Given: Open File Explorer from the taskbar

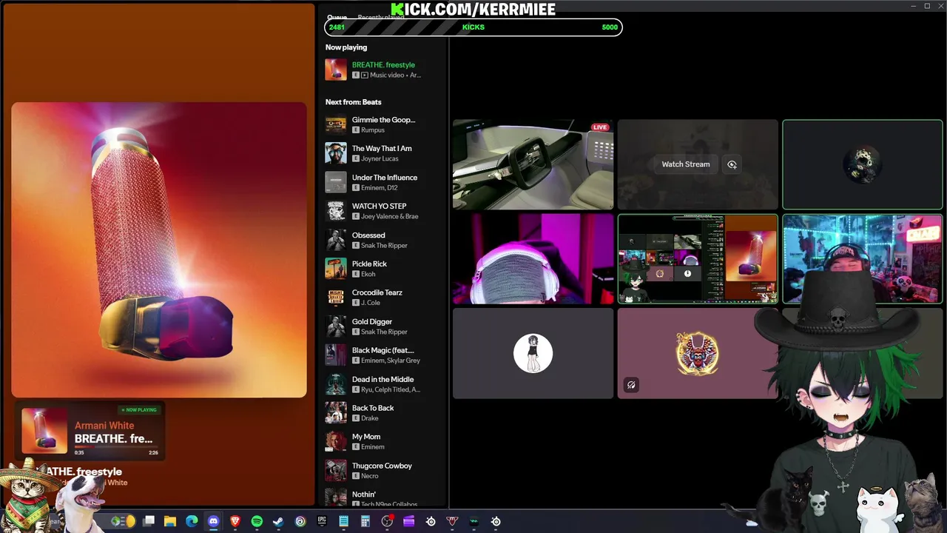Looking at the screenshot, I should 170,521.
